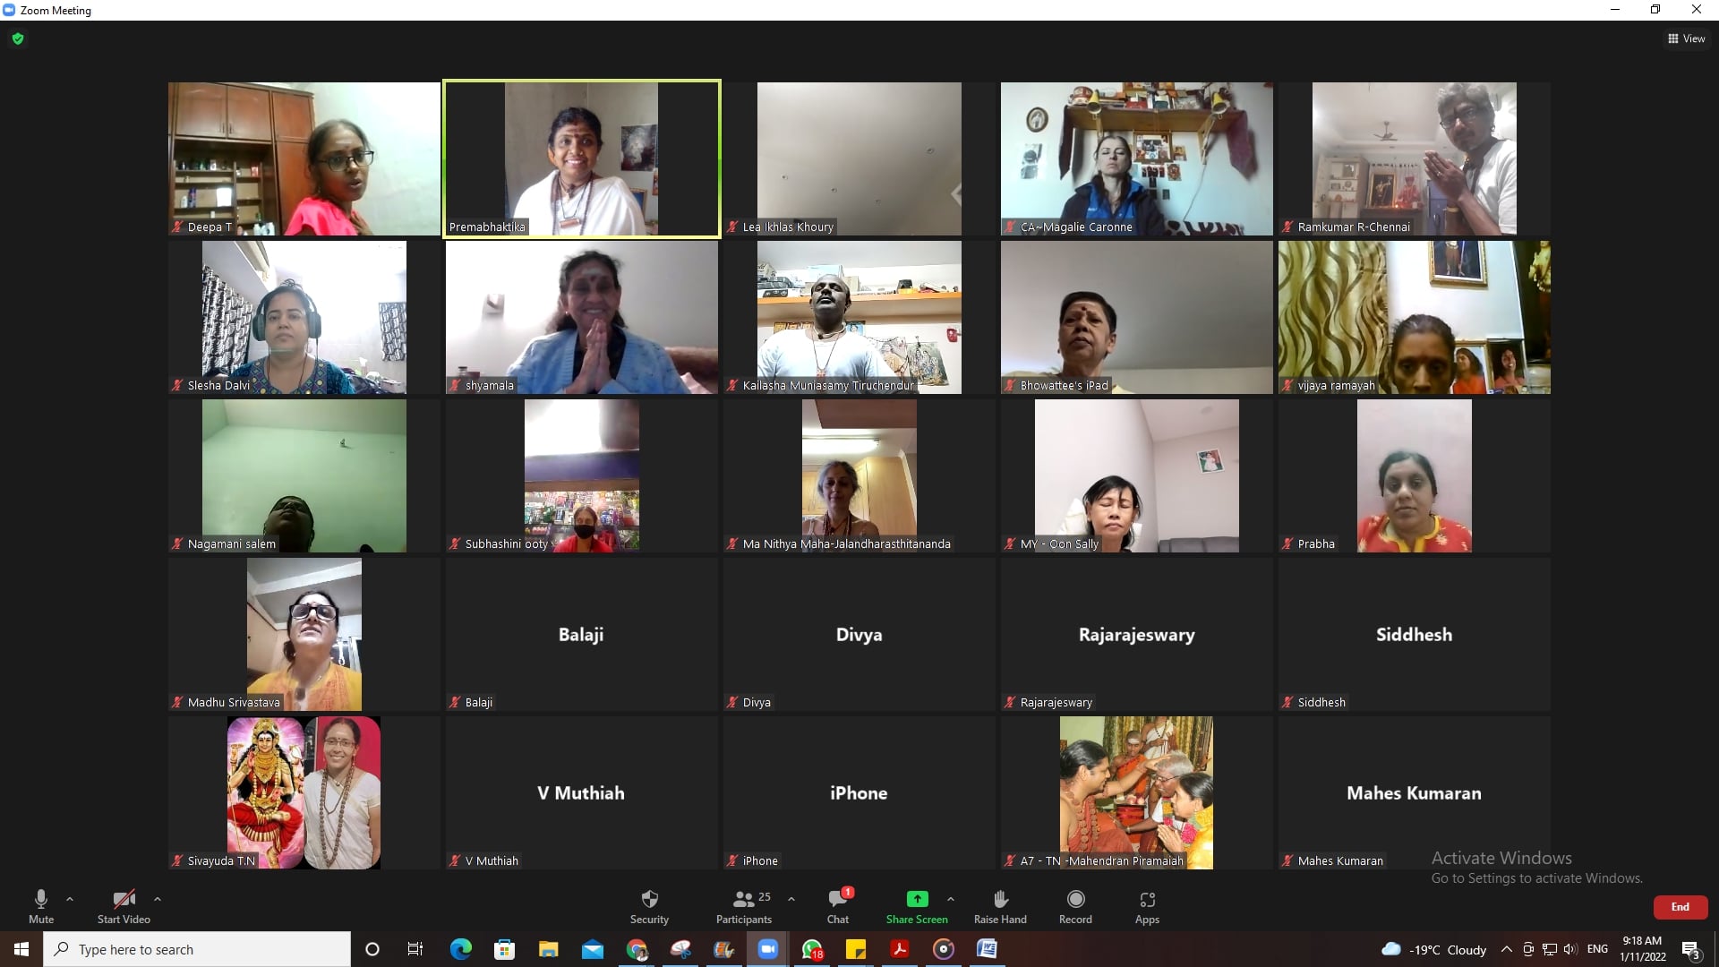
Task: Expand share screen options arrow
Action: point(951,899)
